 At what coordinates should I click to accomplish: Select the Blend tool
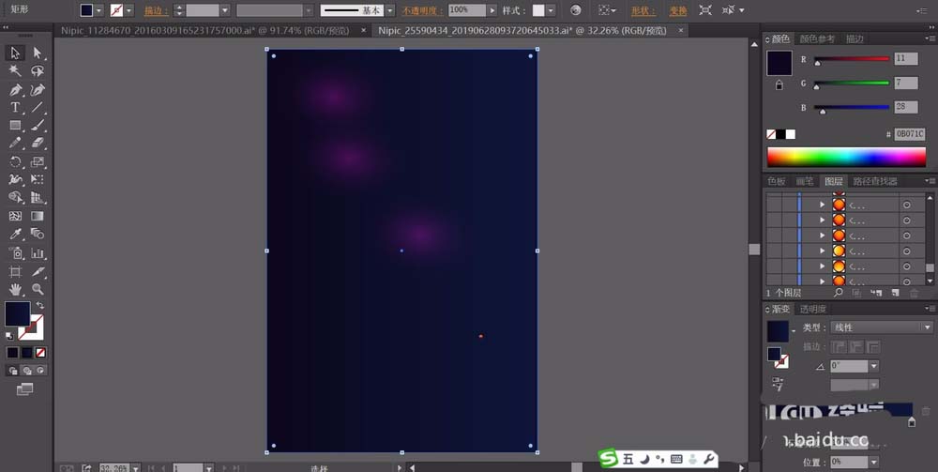point(38,234)
